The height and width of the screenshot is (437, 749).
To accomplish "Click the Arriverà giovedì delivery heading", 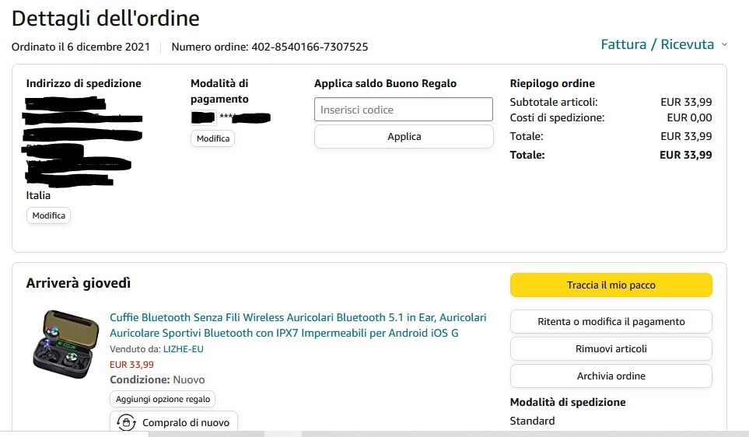I will pyautogui.click(x=79, y=283).
